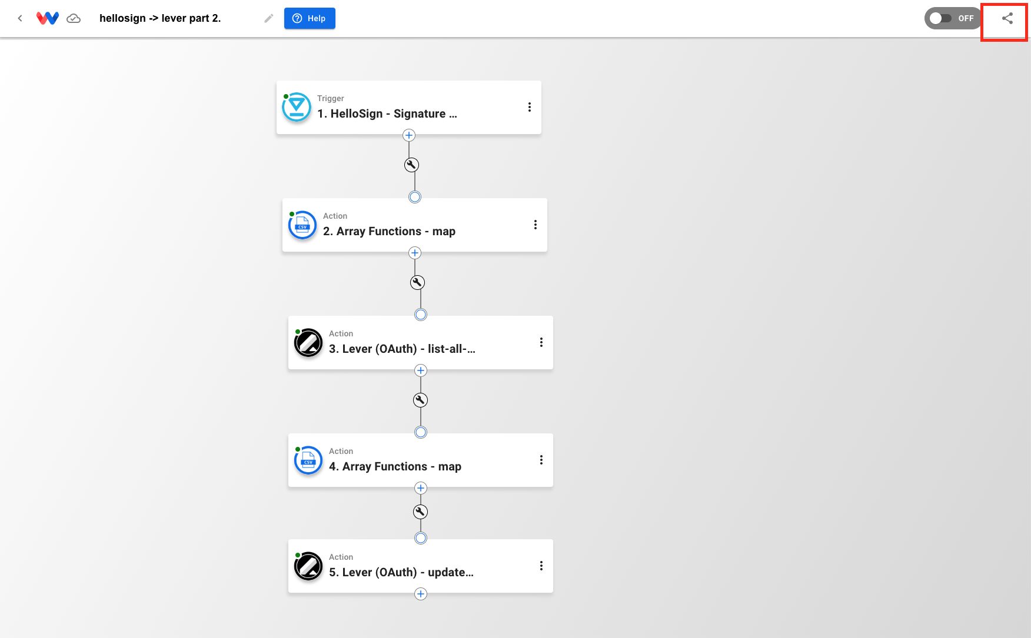Open the three-dot menu on step 3 Lever action
Viewport: 1031px width, 638px height.
coord(541,342)
